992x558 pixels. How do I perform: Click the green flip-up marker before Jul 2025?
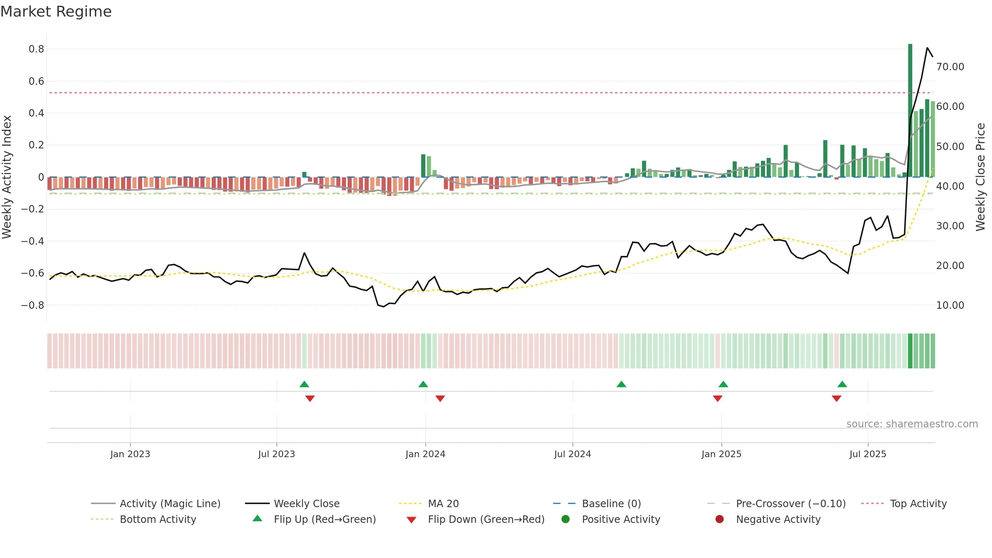pyautogui.click(x=842, y=384)
